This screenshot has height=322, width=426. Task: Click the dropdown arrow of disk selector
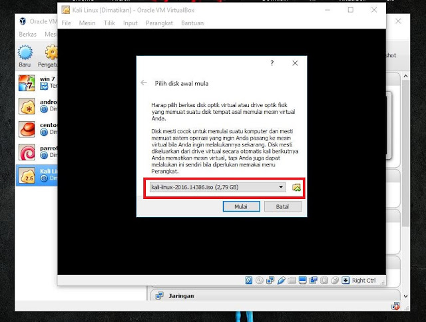click(x=281, y=187)
